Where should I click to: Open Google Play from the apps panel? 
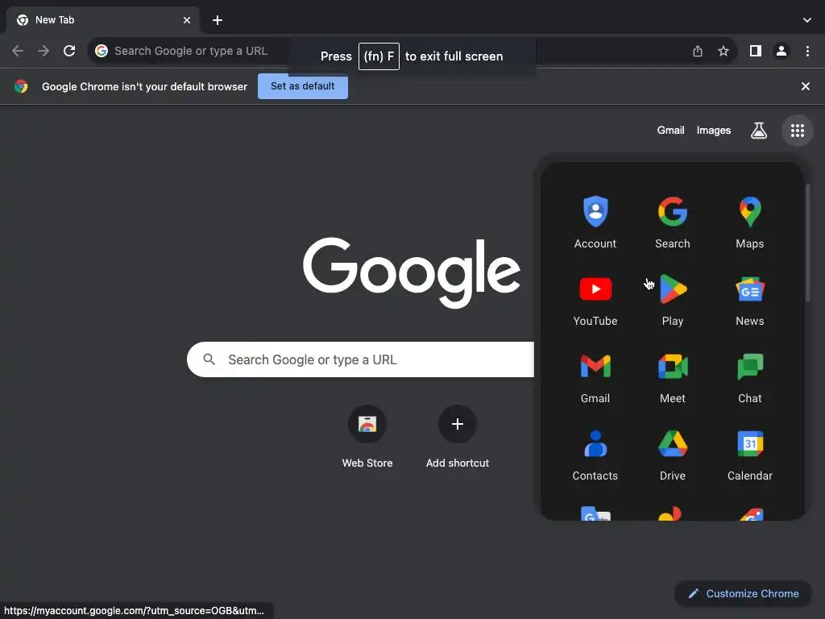click(x=673, y=300)
